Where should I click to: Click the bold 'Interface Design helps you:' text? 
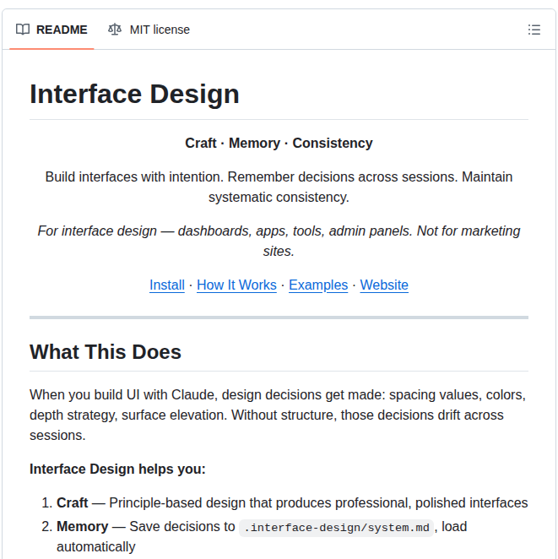point(117,469)
